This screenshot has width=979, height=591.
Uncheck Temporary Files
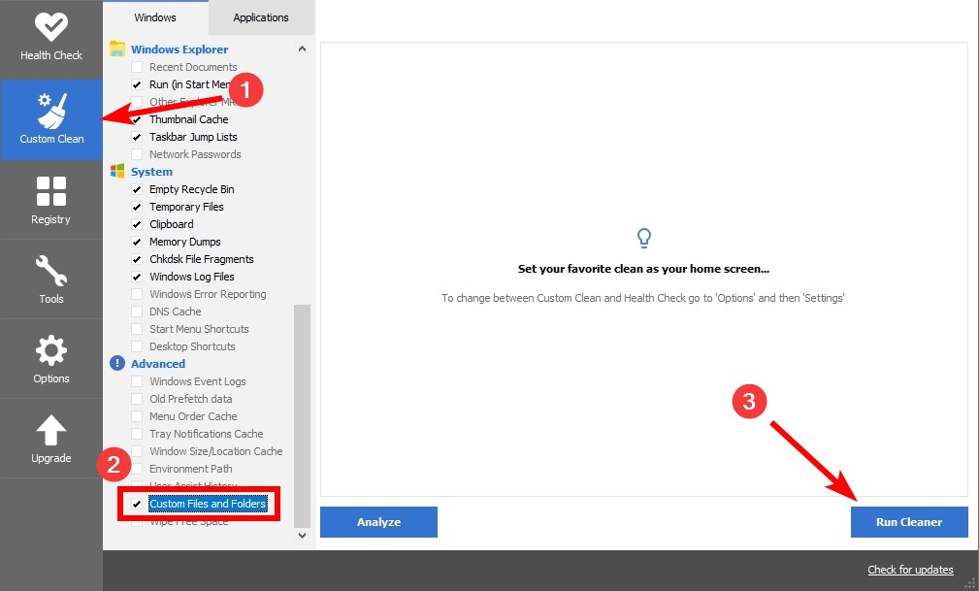click(137, 207)
